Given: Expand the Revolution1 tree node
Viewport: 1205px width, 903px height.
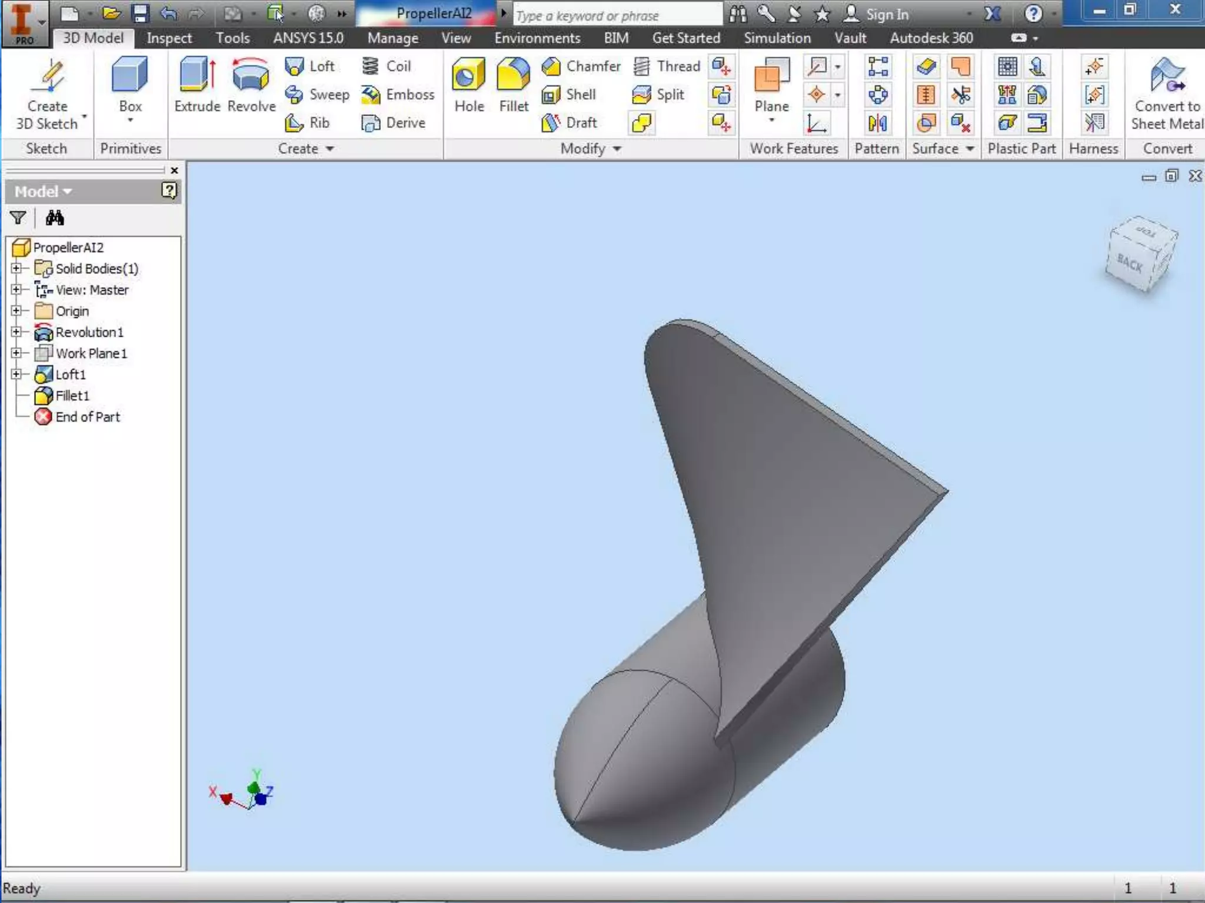Looking at the screenshot, I should point(16,332).
